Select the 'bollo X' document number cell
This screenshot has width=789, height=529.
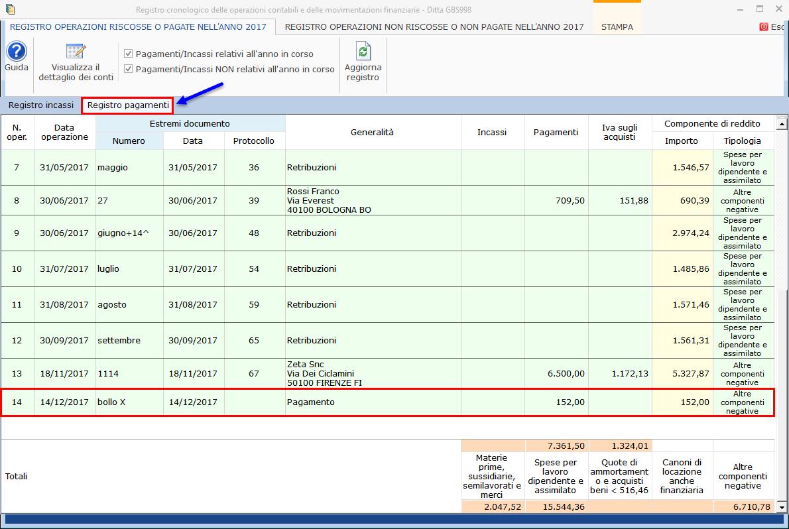point(129,402)
